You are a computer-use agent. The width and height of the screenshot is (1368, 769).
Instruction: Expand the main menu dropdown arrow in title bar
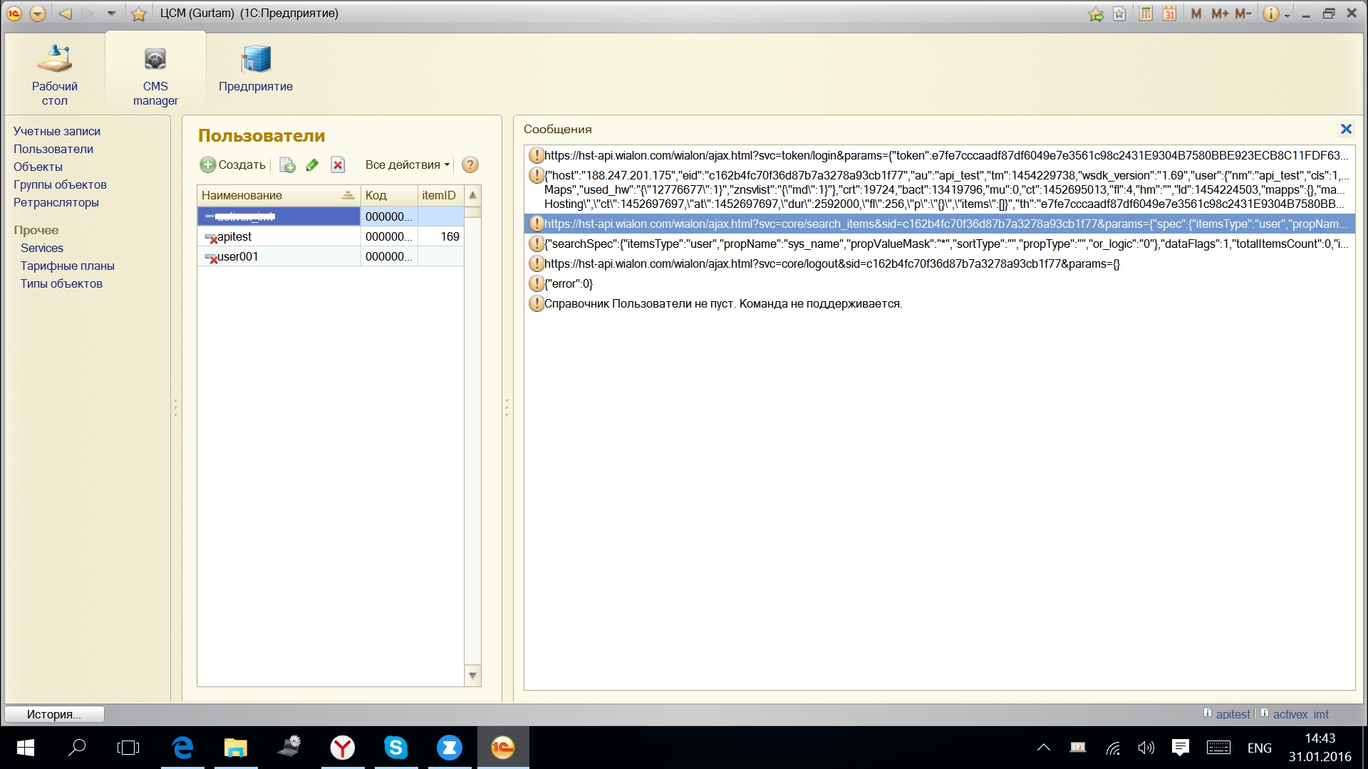click(38, 14)
